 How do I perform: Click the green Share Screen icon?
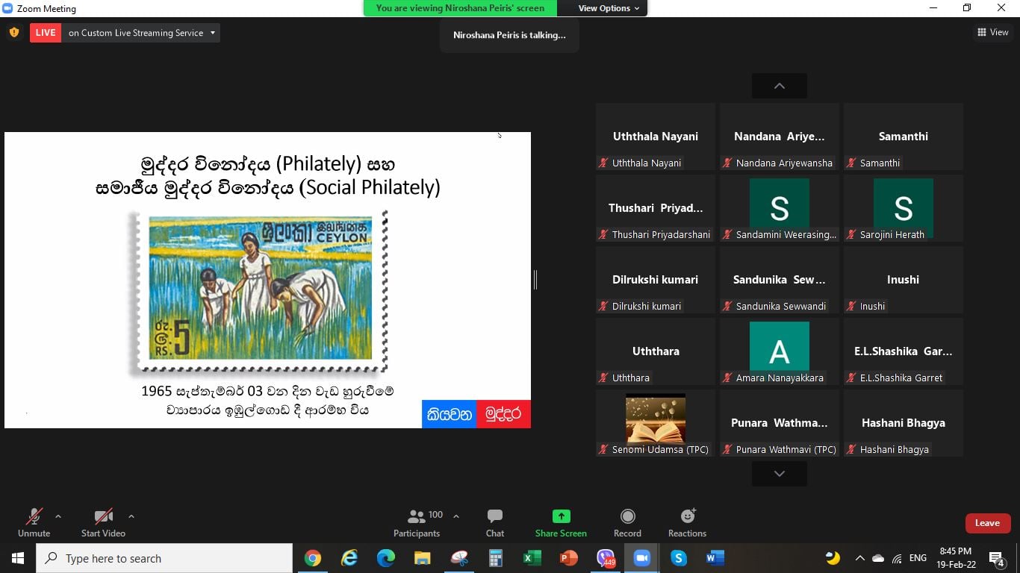coord(561,516)
